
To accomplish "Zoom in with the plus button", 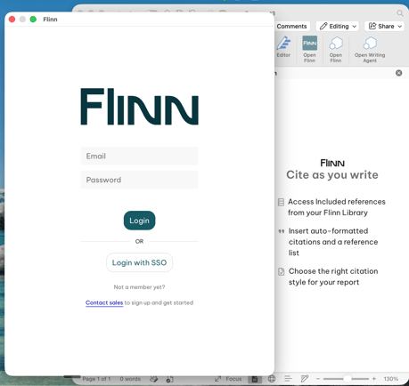I will [x=374, y=379].
